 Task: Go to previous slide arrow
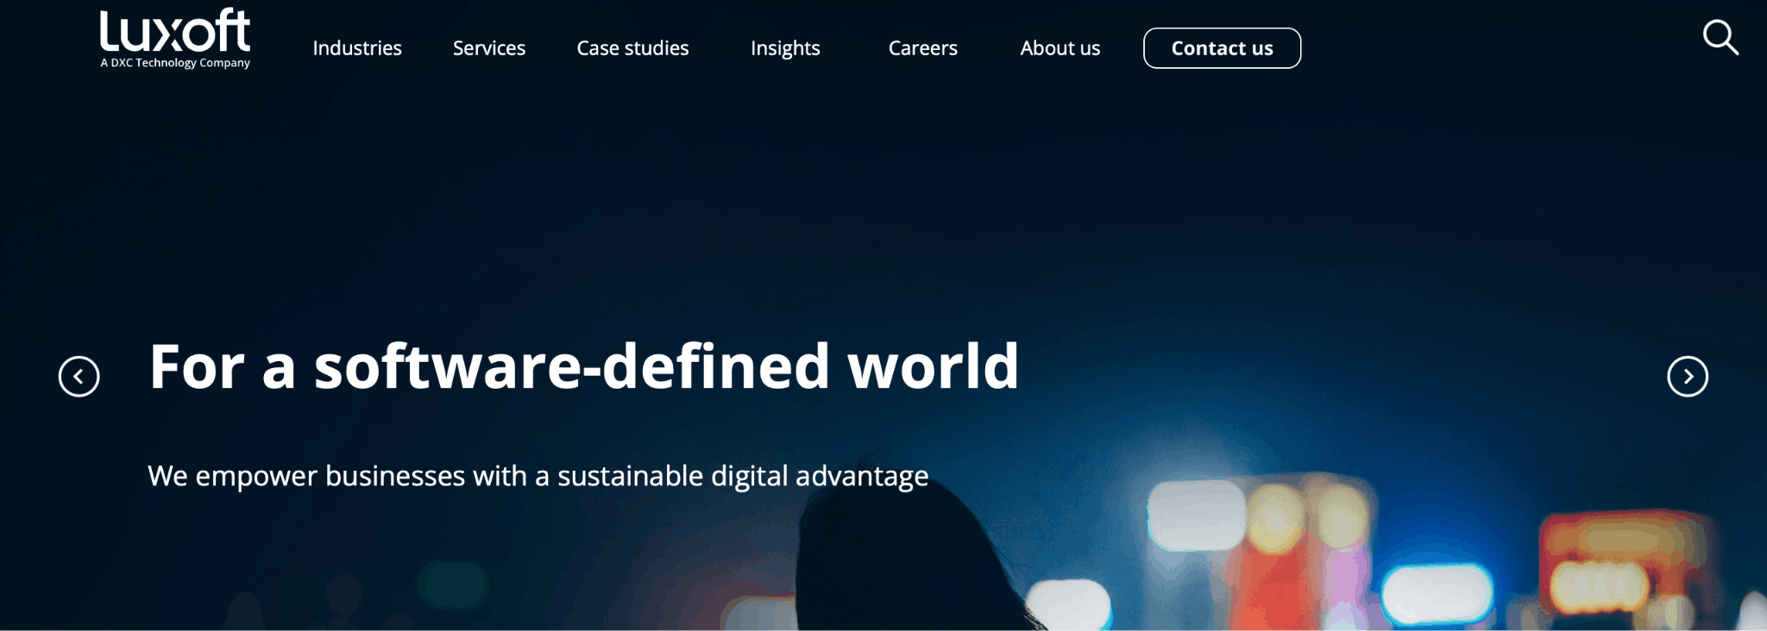pos(79,377)
